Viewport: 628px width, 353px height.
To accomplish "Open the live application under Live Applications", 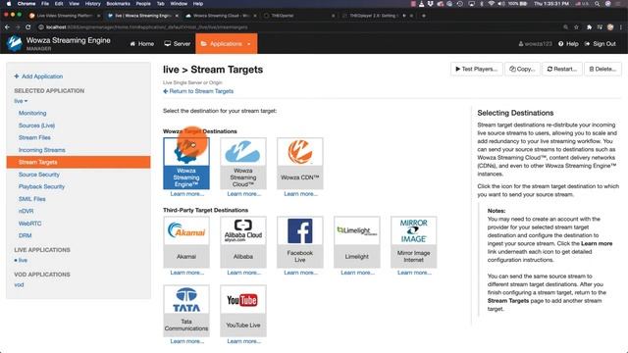I will coord(23,260).
